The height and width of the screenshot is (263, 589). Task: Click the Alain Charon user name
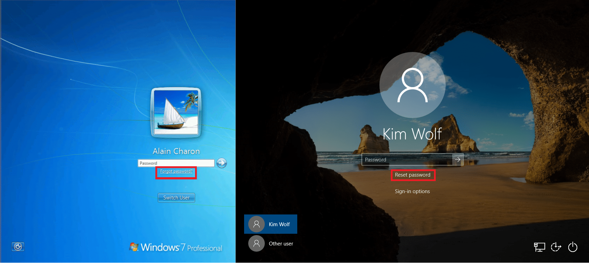pos(176,151)
